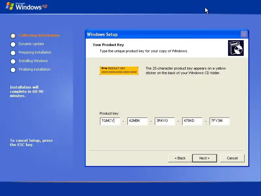Viewport: 261px width, 196px height.
Task: Click the 'Preparing installation' step text
Action: pyautogui.click(x=35, y=52)
